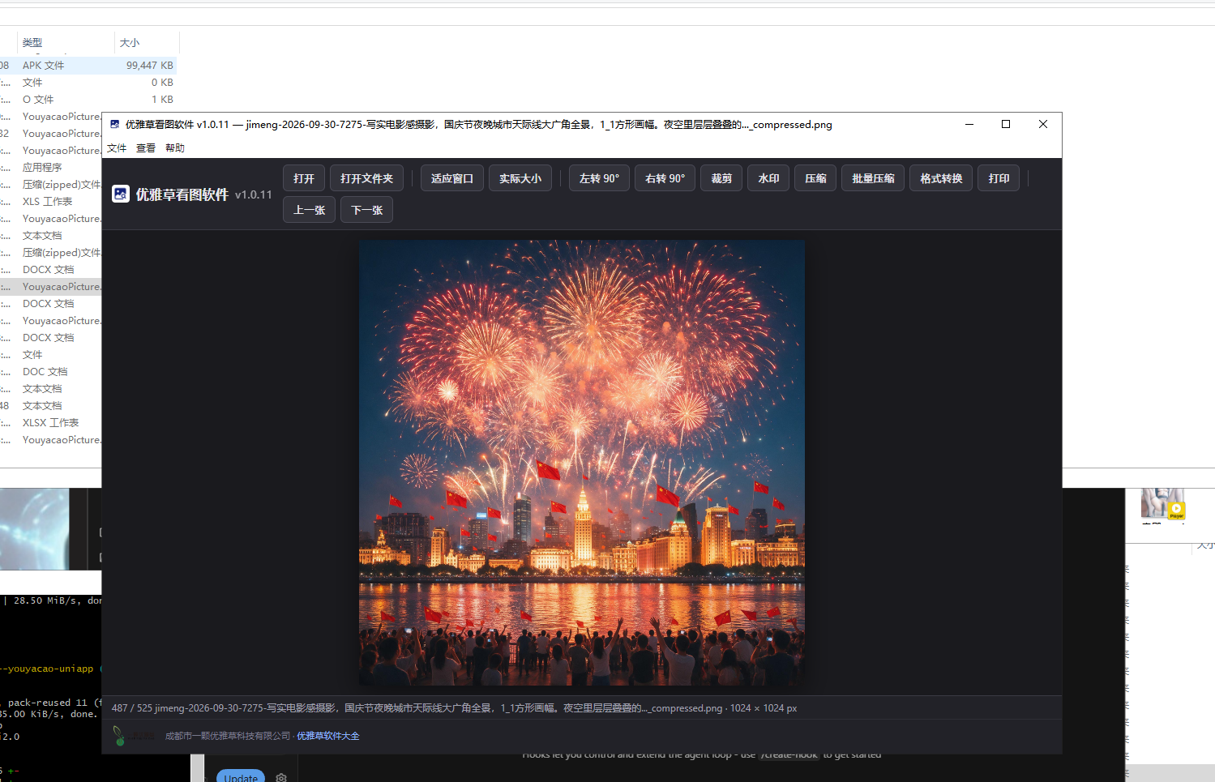Open the 文件 menu
This screenshot has height=782, width=1215.
point(117,148)
